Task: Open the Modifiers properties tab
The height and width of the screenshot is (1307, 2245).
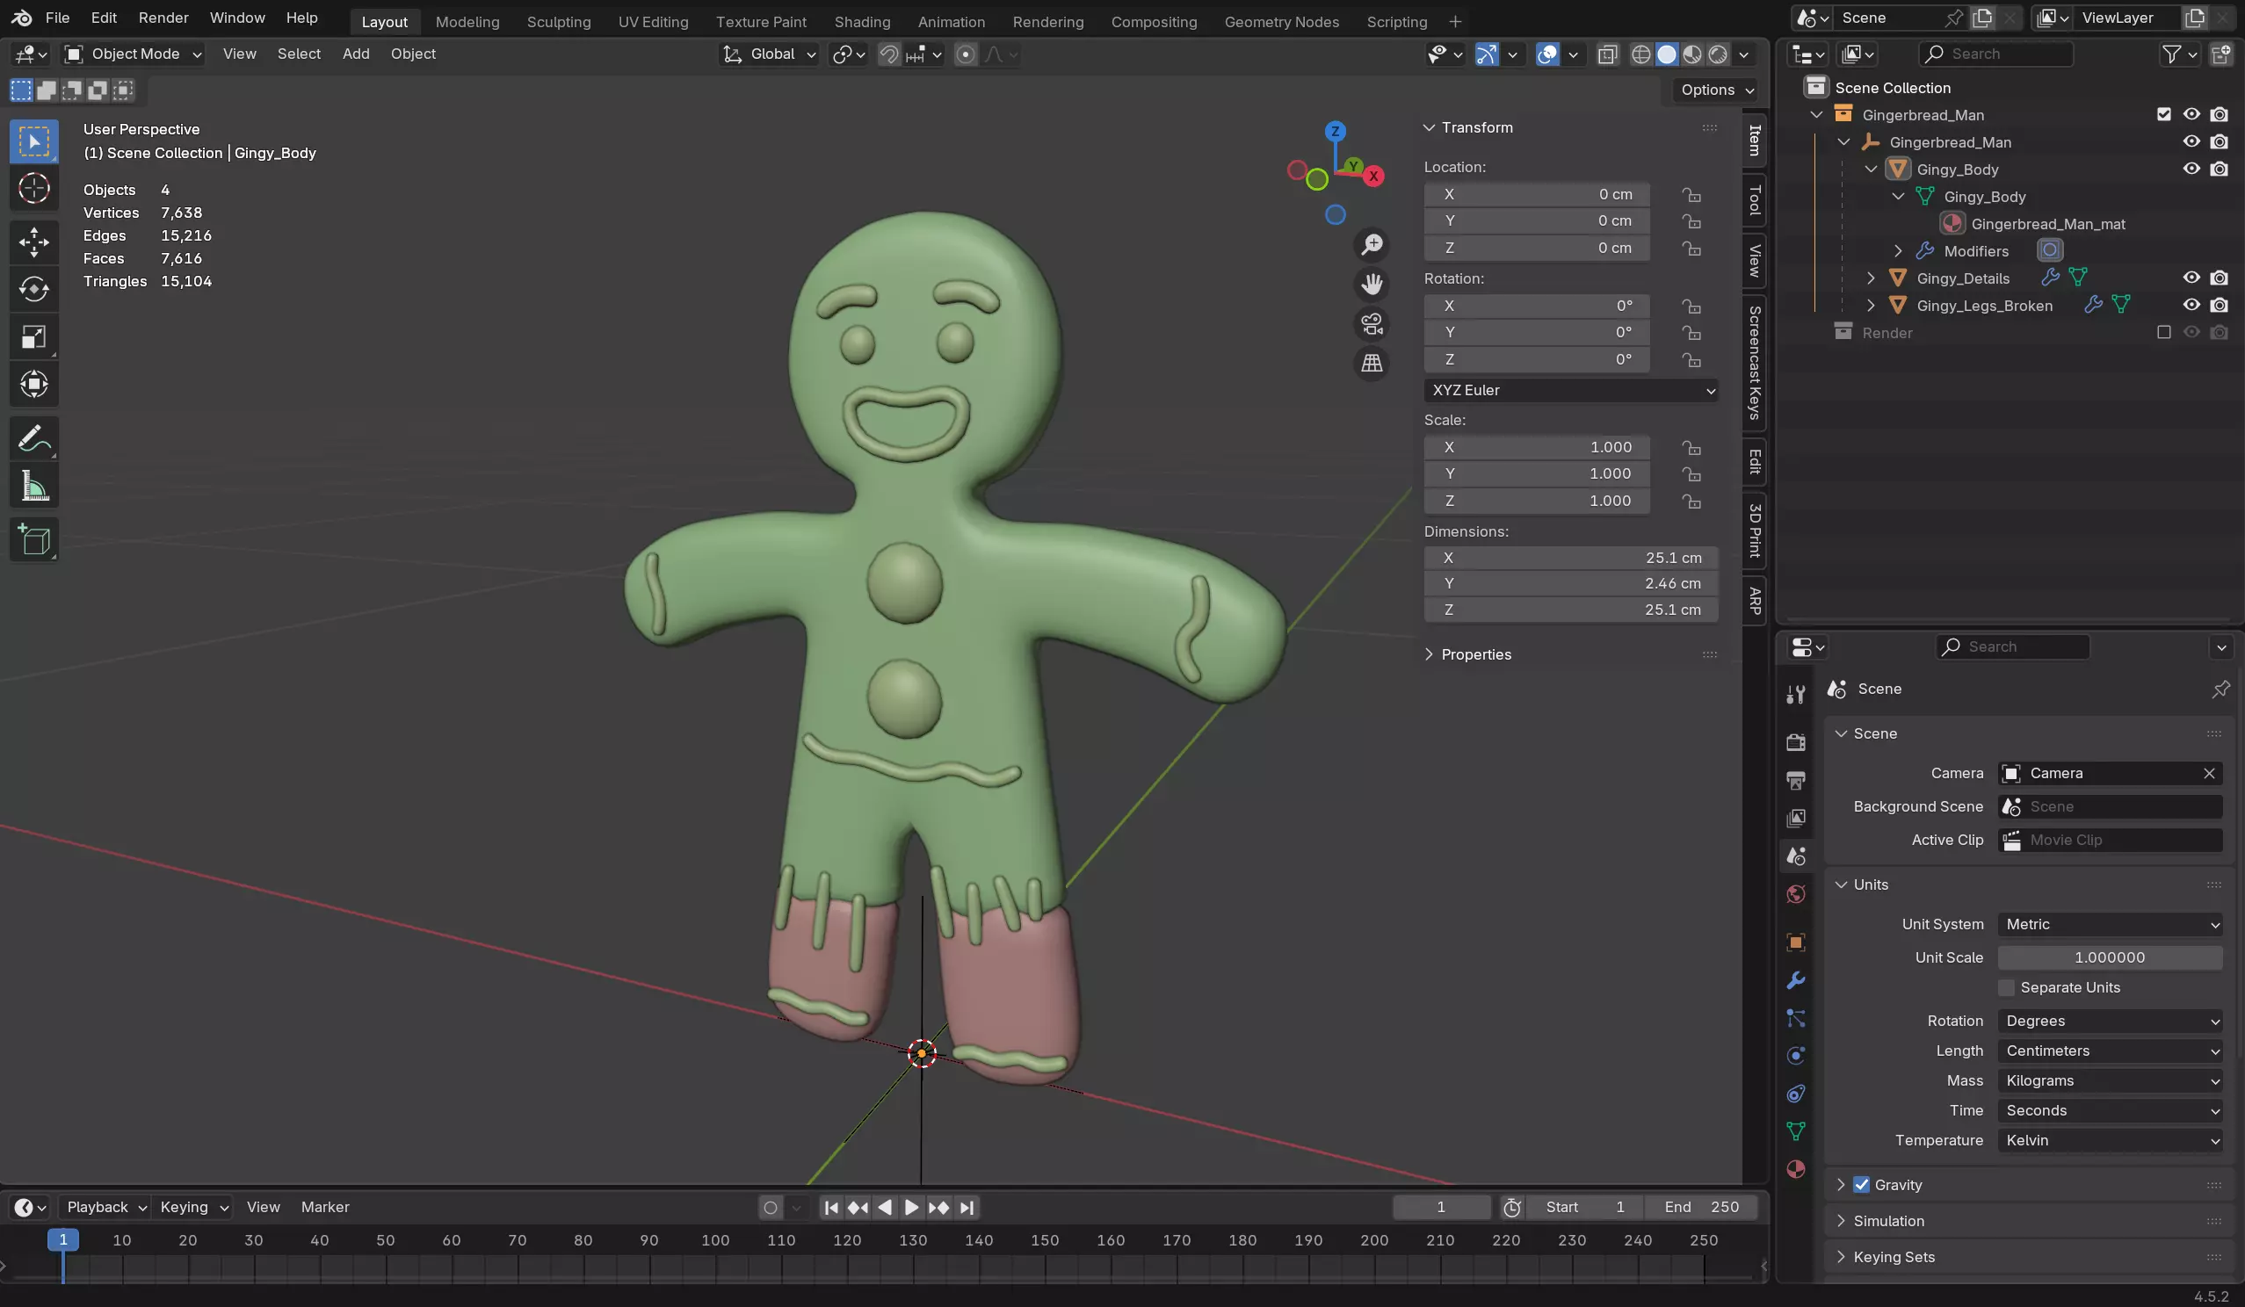Action: pos(1795,980)
